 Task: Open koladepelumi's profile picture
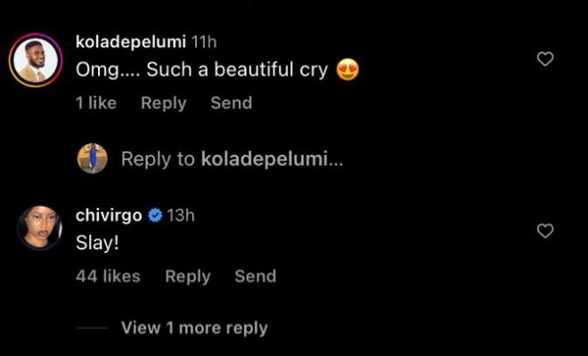35,61
